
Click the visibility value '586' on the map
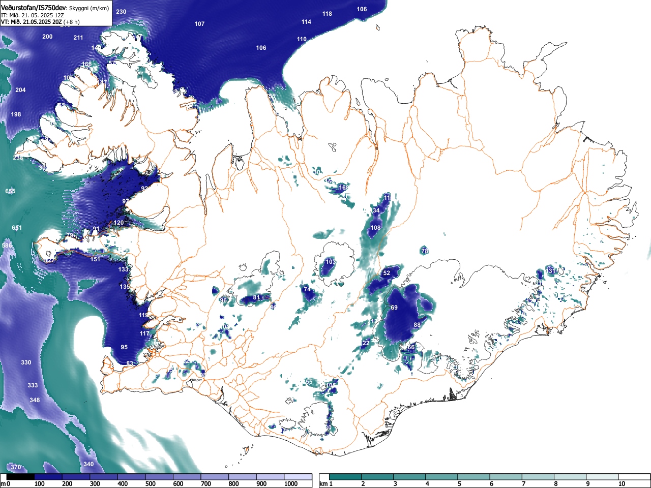7,246
